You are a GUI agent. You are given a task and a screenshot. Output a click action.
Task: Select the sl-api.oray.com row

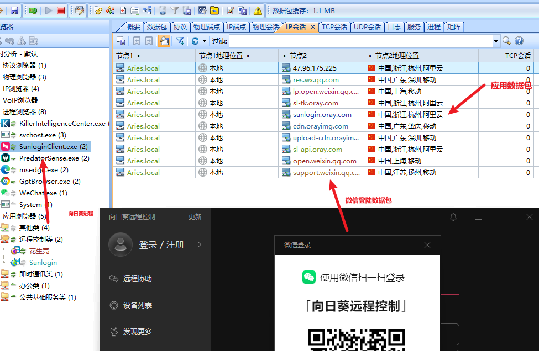point(323,149)
